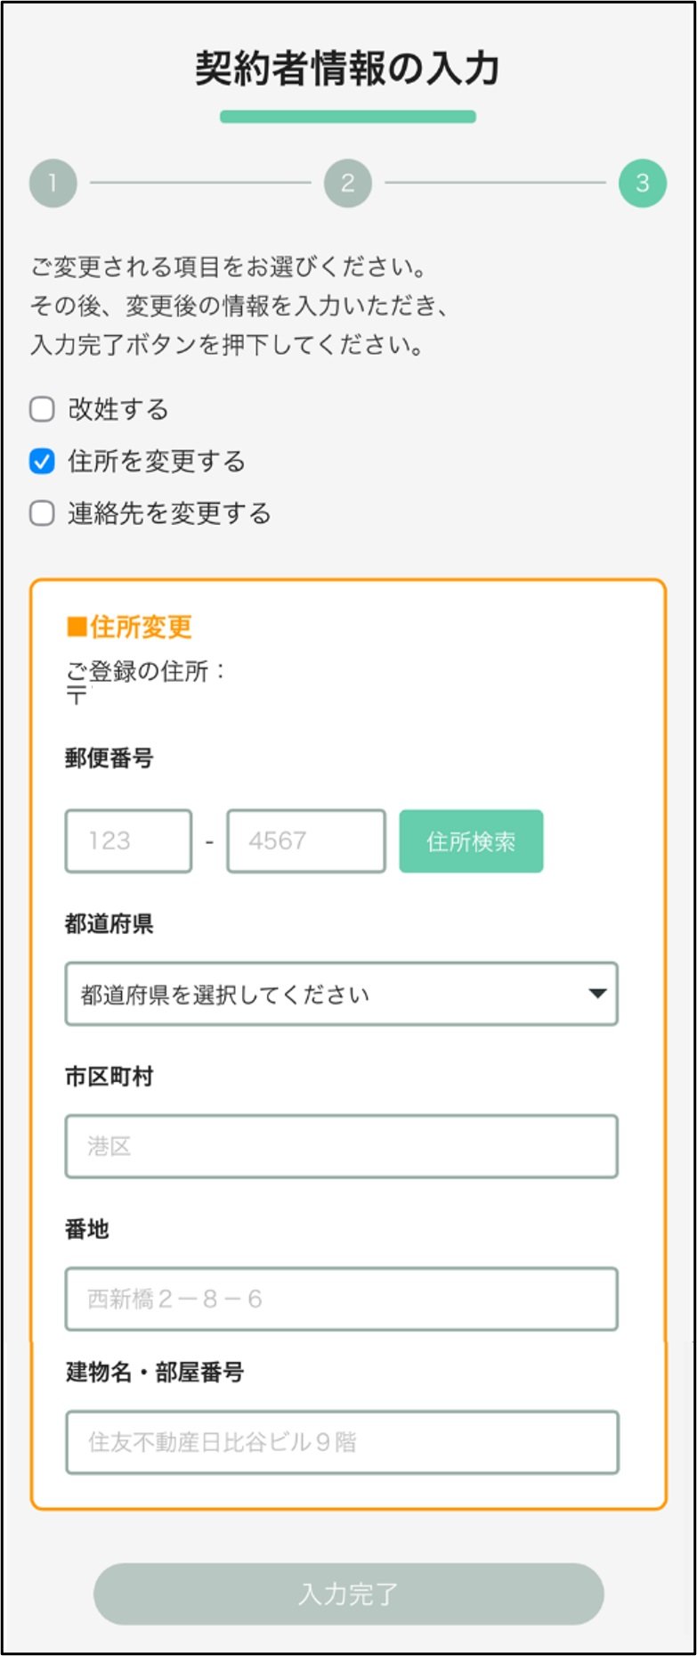
Task: Click the second postal code field
Action: (306, 840)
